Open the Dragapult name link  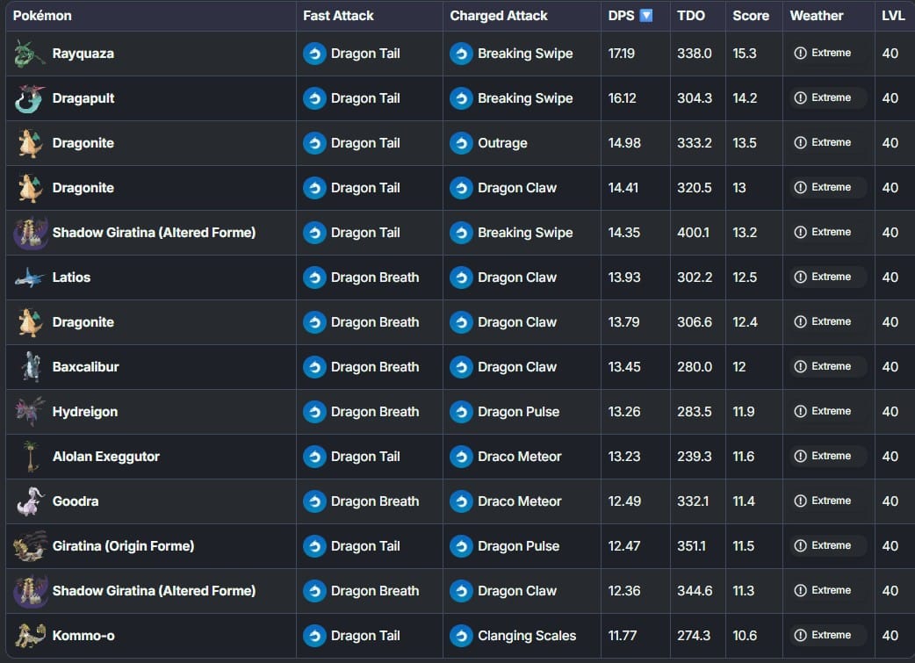(x=83, y=98)
